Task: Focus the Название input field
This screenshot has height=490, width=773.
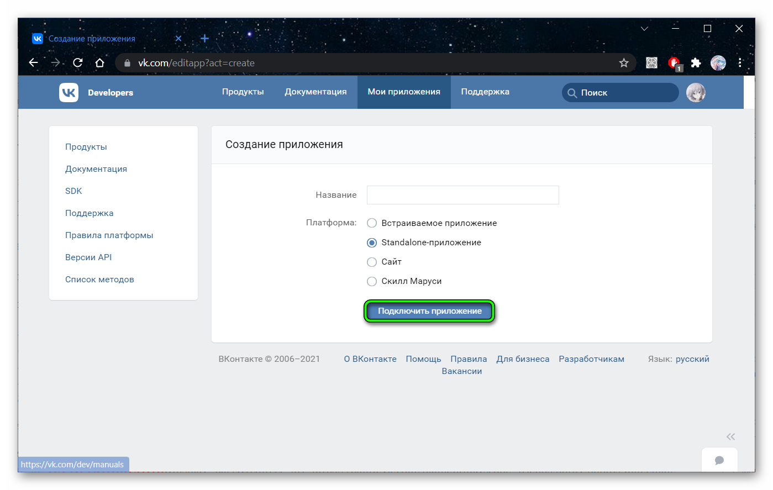Action: tap(463, 195)
